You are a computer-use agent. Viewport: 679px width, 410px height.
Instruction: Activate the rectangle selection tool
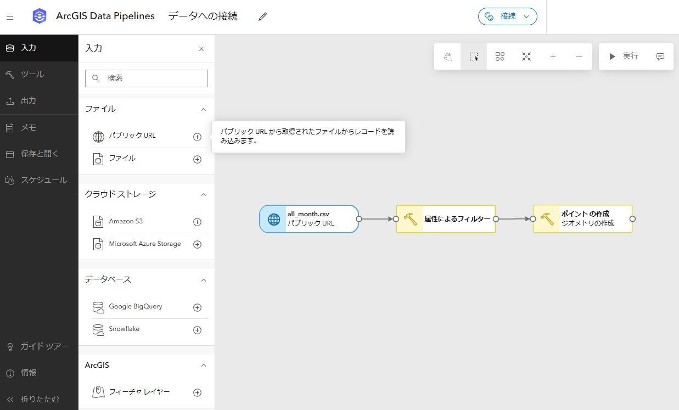(473, 56)
